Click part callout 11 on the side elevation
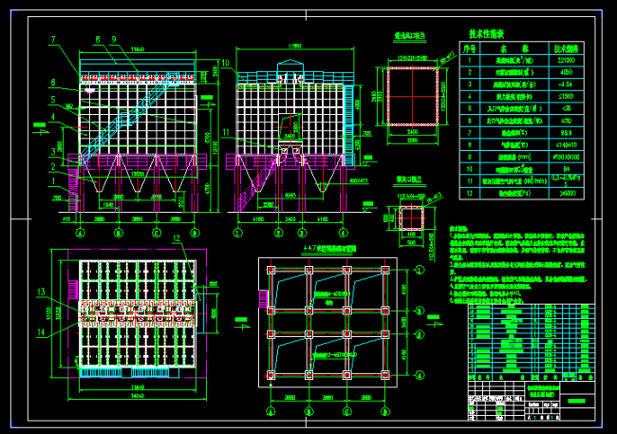Viewport: 617px width, 434px height. 226,133
